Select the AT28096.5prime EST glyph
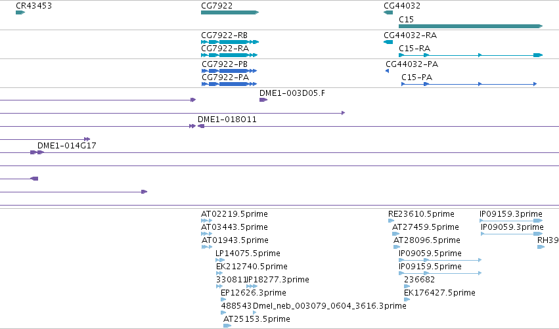 click(x=397, y=247)
